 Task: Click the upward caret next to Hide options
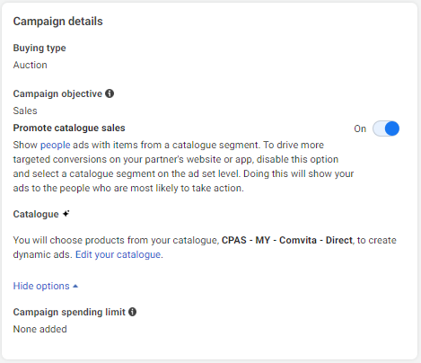click(75, 287)
